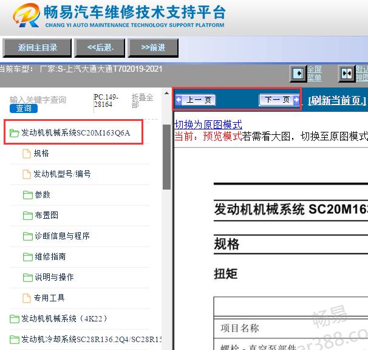
Task: Focus the keyword search input field
Action: pos(38,100)
